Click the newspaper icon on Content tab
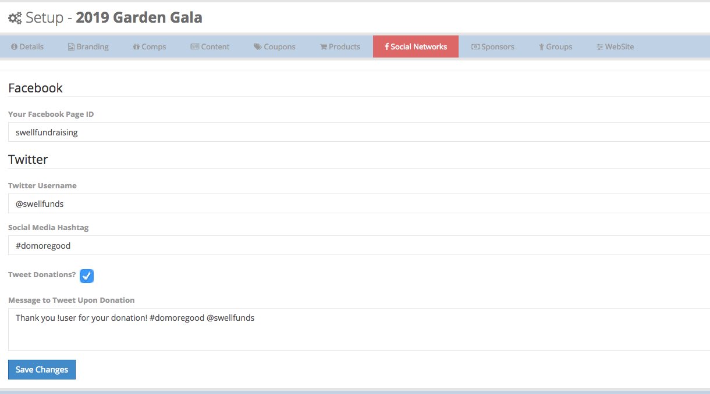Screen dimensions: 710x394 coord(195,47)
